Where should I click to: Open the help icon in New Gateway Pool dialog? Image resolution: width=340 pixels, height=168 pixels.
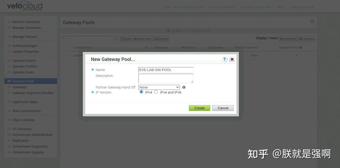(224, 59)
